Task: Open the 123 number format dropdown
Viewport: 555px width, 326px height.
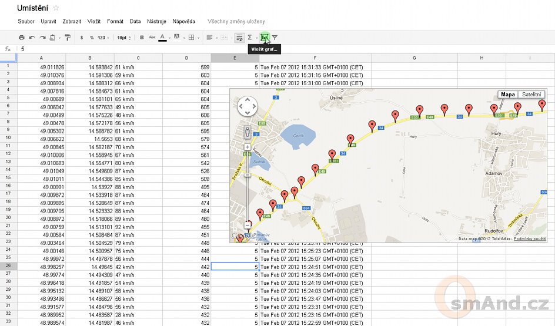Action: pyautogui.click(x=103, y=38)
